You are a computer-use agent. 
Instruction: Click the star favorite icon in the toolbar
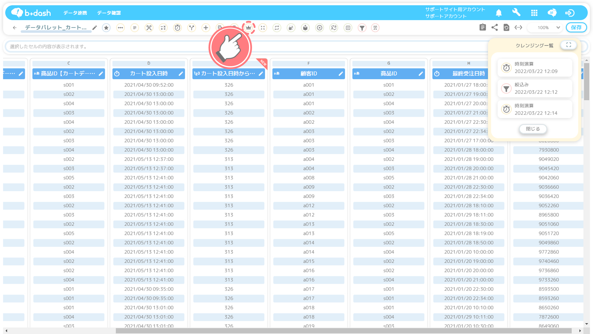106,28
